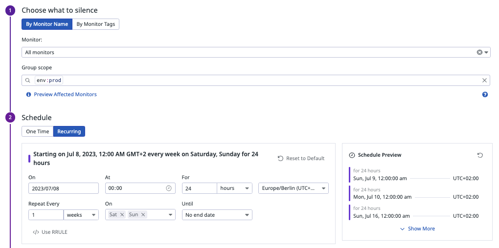Click the On date input field

coord(64,188)
